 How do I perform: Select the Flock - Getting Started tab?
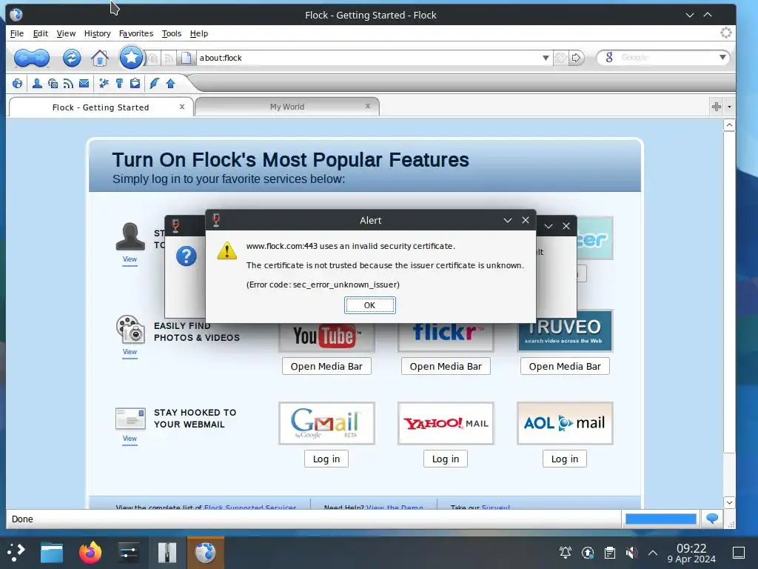(x=101, y=107)
